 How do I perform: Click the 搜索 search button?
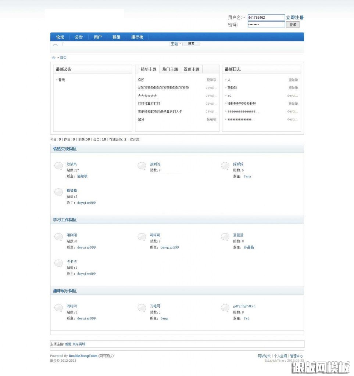pyautogui.click(x=191, y=44)
